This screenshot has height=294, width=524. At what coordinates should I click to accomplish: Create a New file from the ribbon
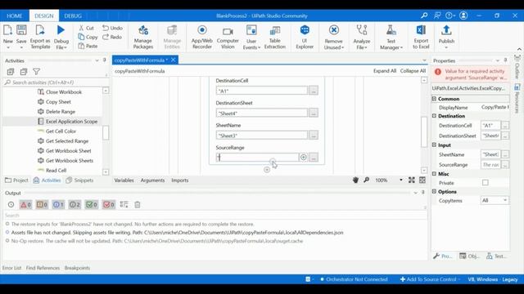7,36
